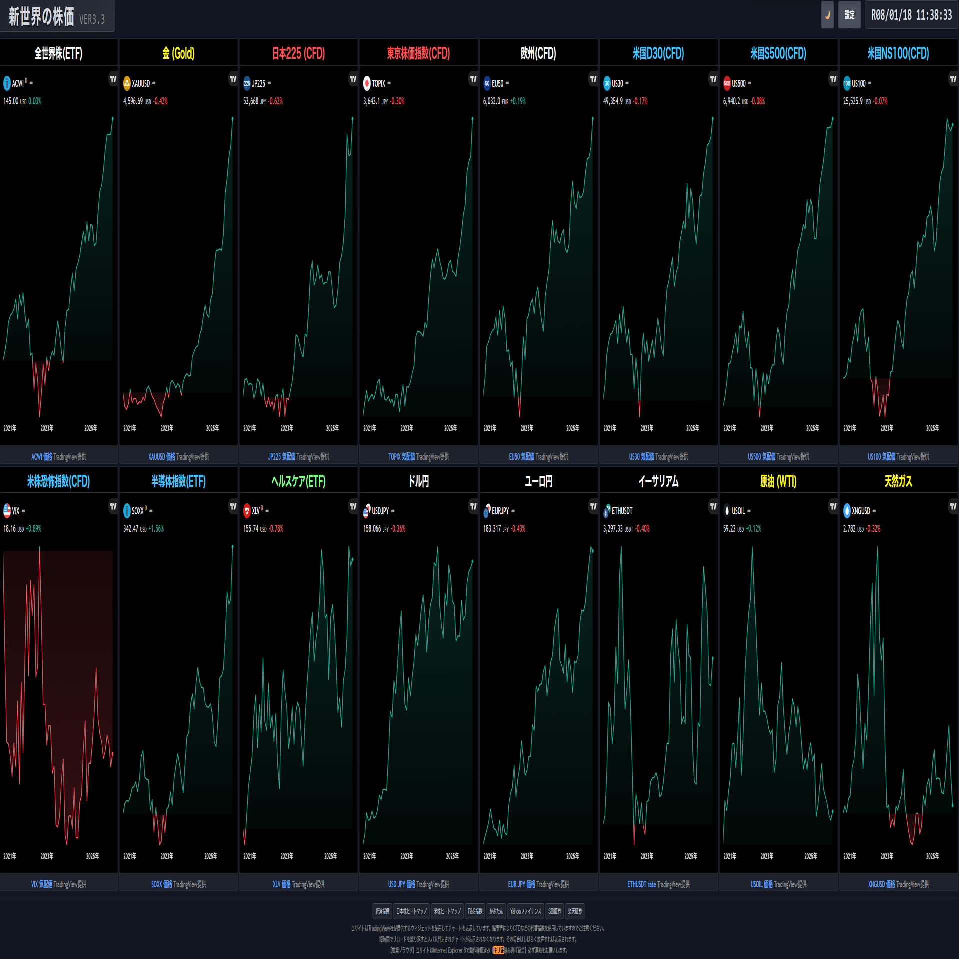
Task: Click the TradingView logo in the XNGUSD widget
Action: tap(953, 506)
